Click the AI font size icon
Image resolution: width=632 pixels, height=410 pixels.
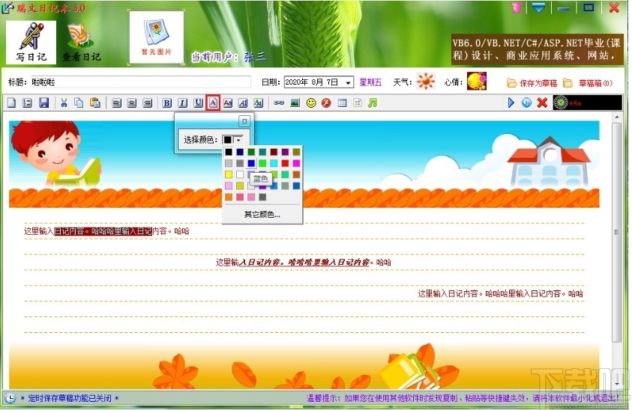coord(243,103)
